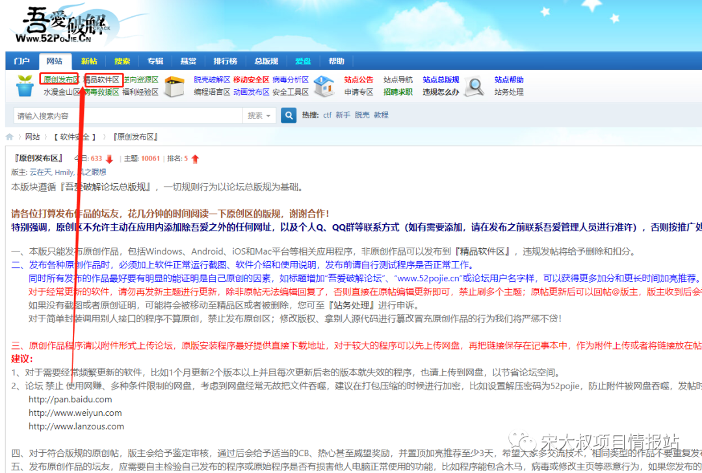
Task: Click the search input field
Action: click(x=128, y=116)
